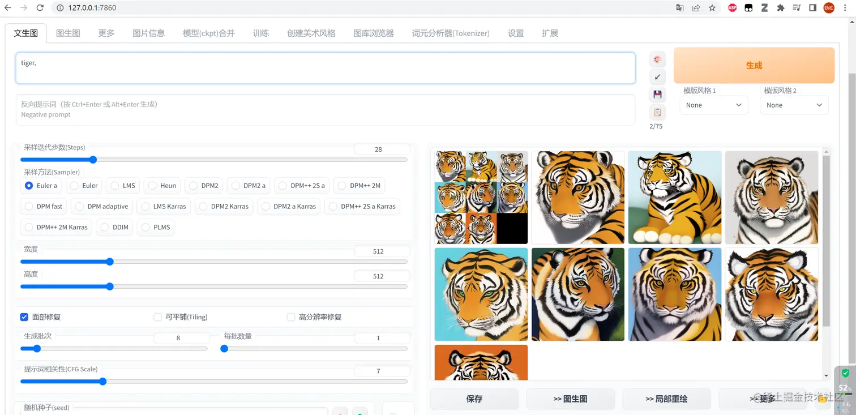Viewport: 856px width, 415px height.
Task: Select the tiger grid thumbnail in the gallery
Action: point(481,197)
